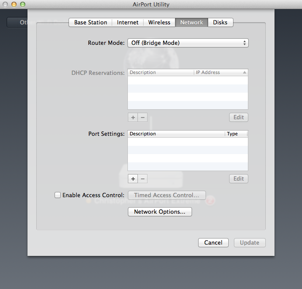Click the Port Settings Type column header
302x289 pixels.
[x=236, y=134]
